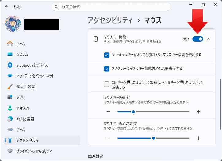Open the Apps icon in the sidebar
The image size is (222, 161).
10,97
